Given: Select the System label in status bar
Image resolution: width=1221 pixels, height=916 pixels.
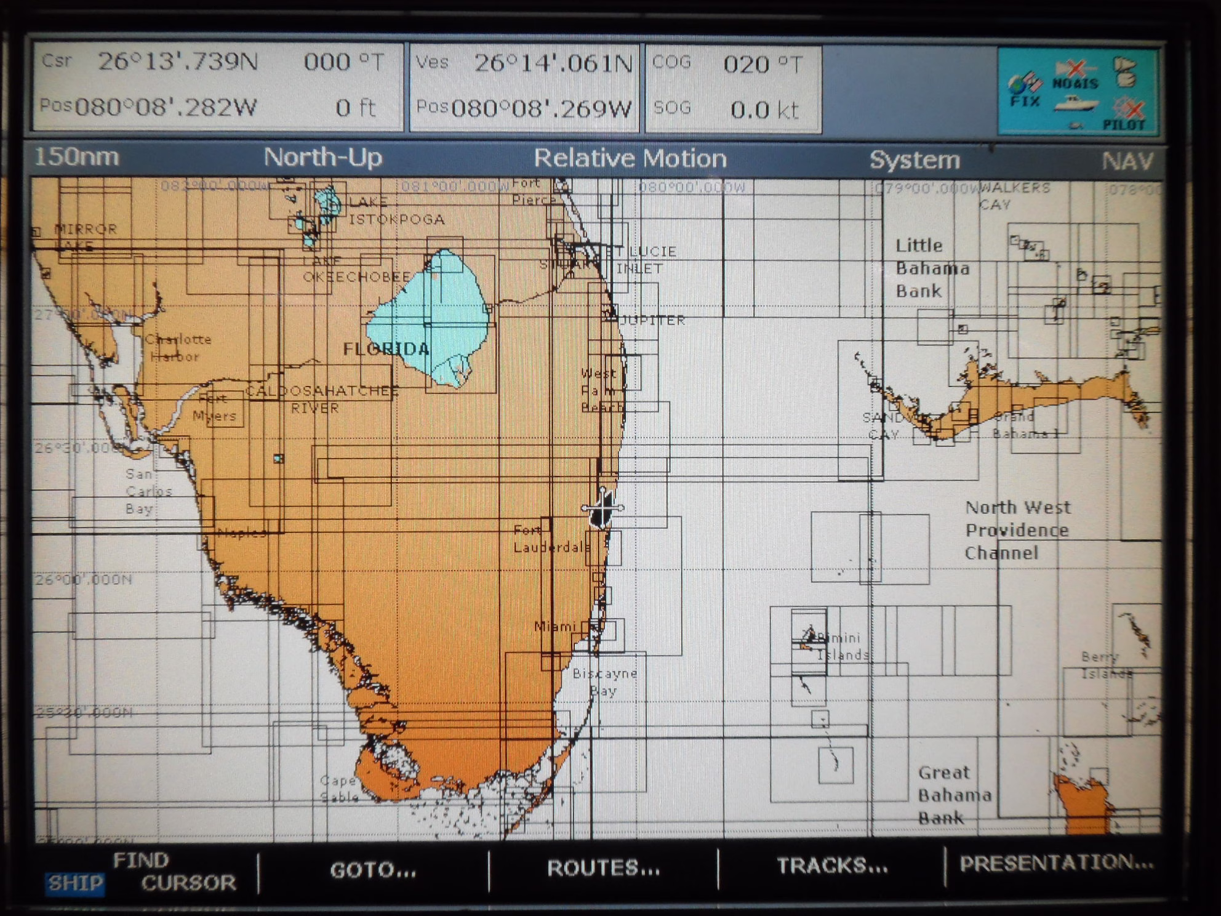Looking at the screenshot, I should [915, 160].
